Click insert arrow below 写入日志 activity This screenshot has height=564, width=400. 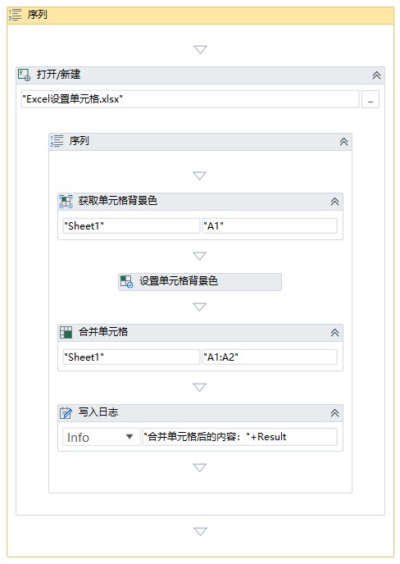tap(200, 467)
